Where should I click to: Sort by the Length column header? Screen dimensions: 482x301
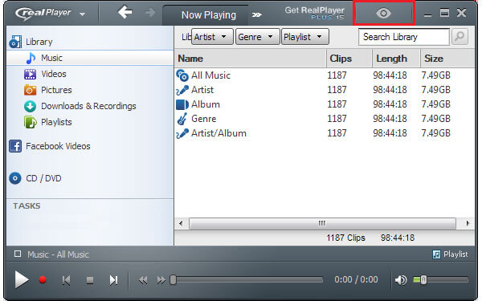pyautogui.click(x=396, y=59)
